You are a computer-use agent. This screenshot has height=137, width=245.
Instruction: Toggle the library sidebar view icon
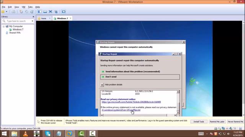(40, 12)
